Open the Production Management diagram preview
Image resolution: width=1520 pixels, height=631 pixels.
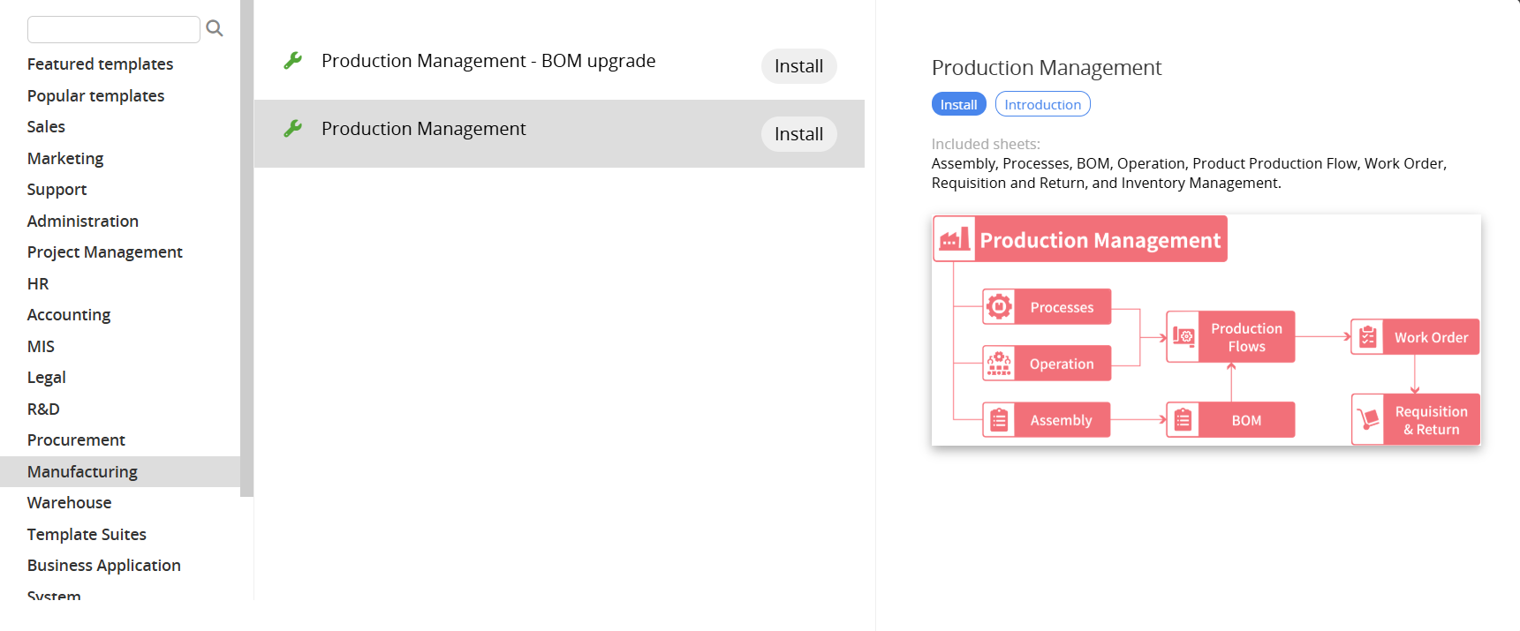point(1206,330)
